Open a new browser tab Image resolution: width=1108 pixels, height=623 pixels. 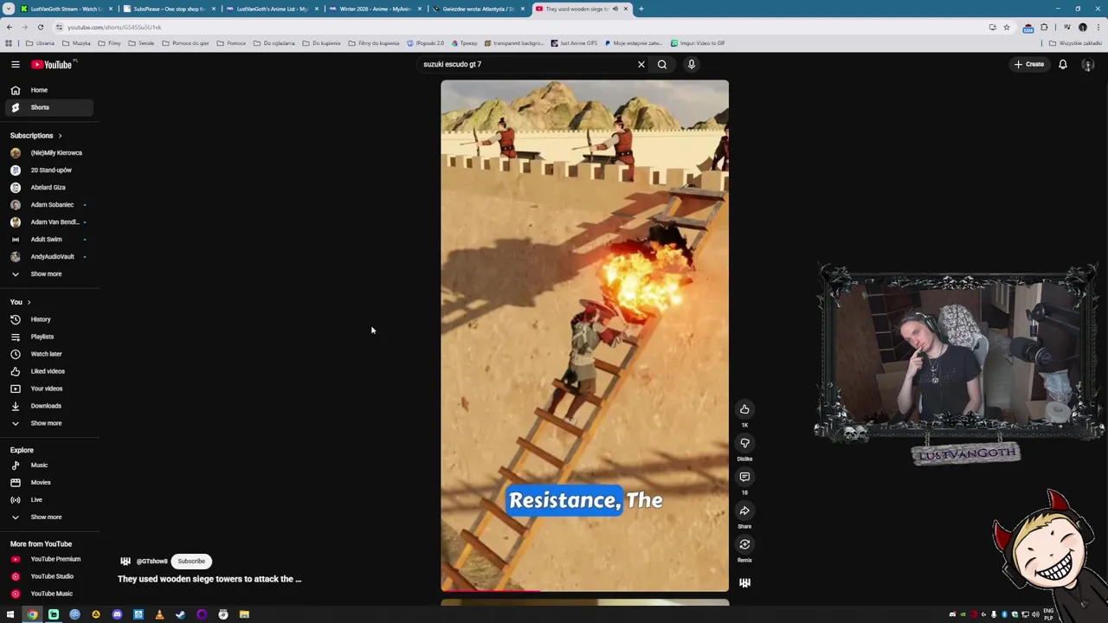641,9
